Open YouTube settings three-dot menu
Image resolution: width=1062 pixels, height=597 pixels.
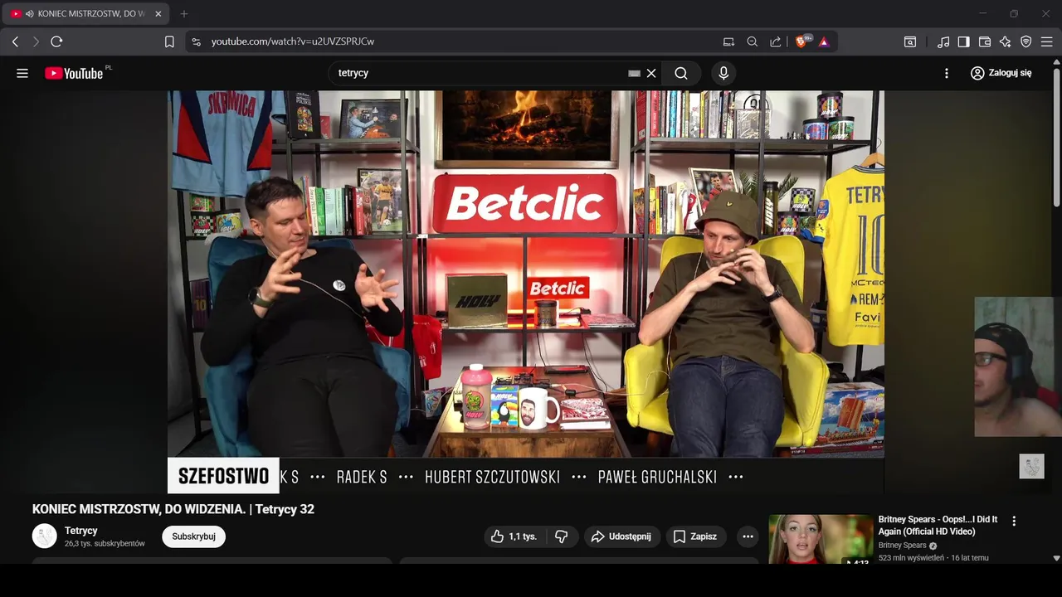tap(947, 73)
